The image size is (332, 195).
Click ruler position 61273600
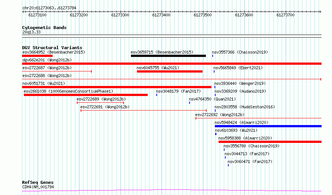click(x=244, y=15)
